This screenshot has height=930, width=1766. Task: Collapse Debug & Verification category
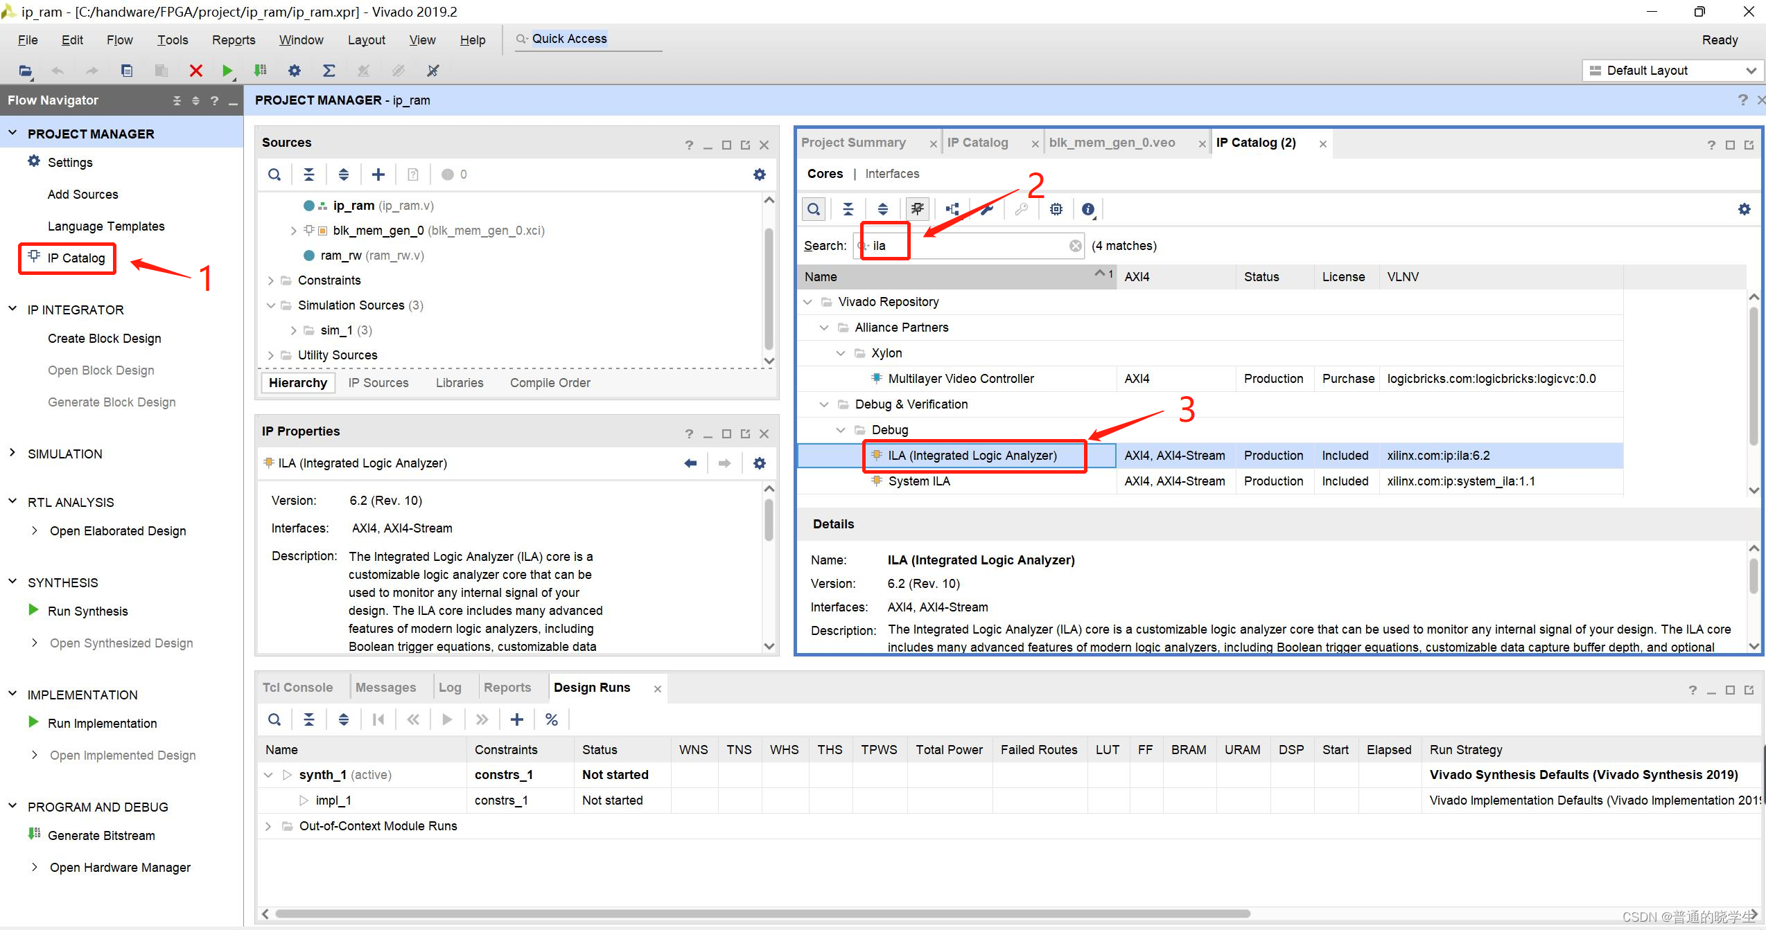[x=824, y=404]
